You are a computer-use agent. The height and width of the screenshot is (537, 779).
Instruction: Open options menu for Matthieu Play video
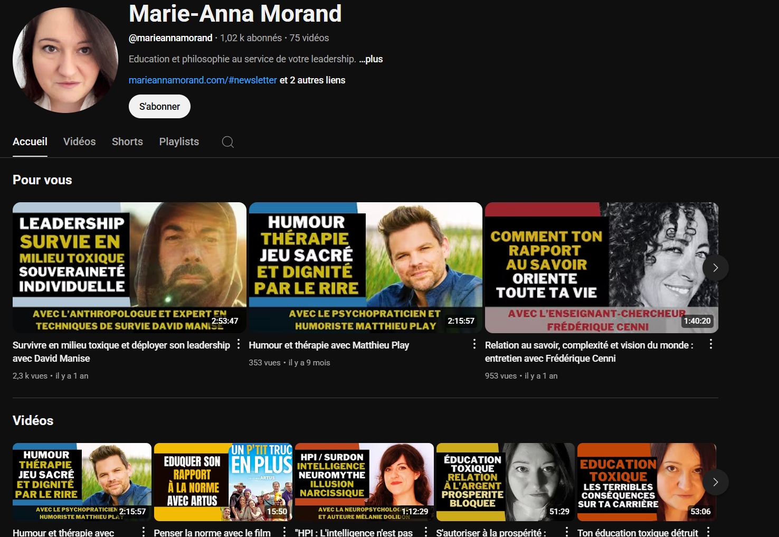pyautogui.click(x=474, y=344)
